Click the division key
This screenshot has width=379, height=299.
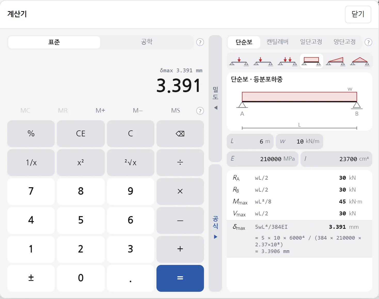point(180,162)
